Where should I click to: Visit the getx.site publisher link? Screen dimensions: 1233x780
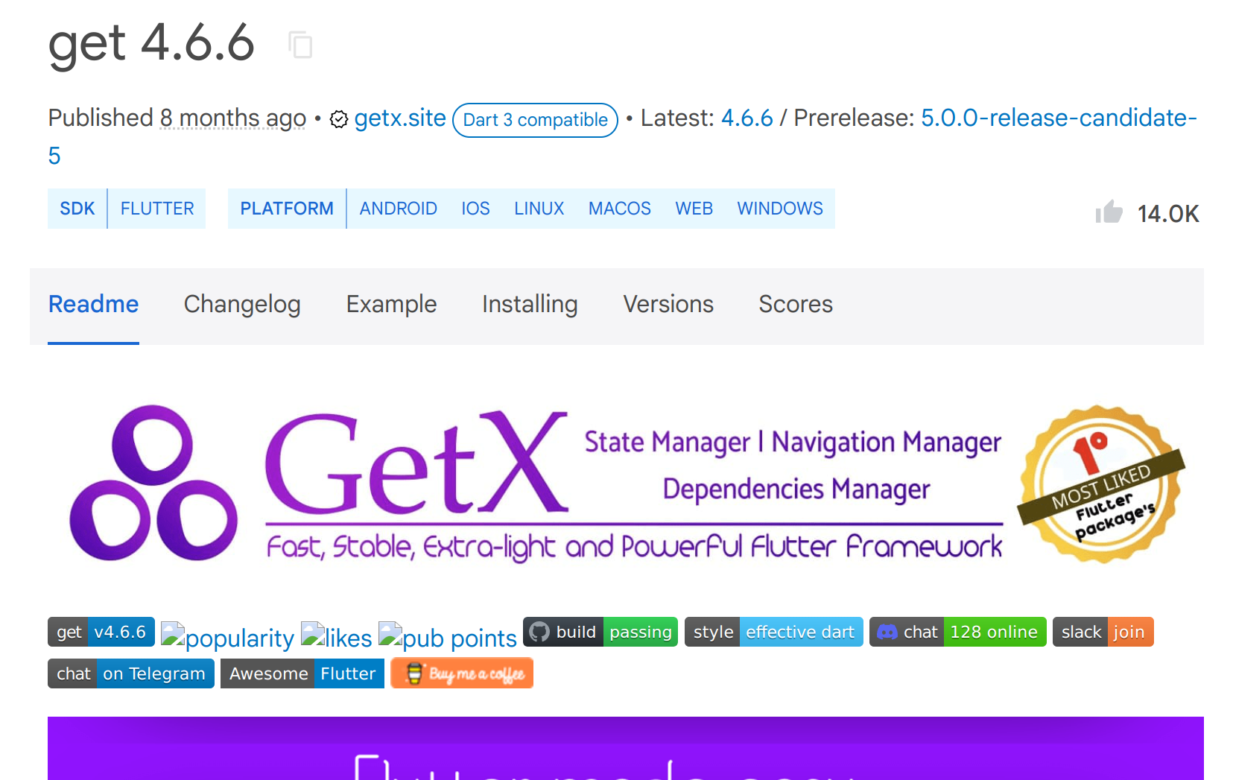click(400, 118)
